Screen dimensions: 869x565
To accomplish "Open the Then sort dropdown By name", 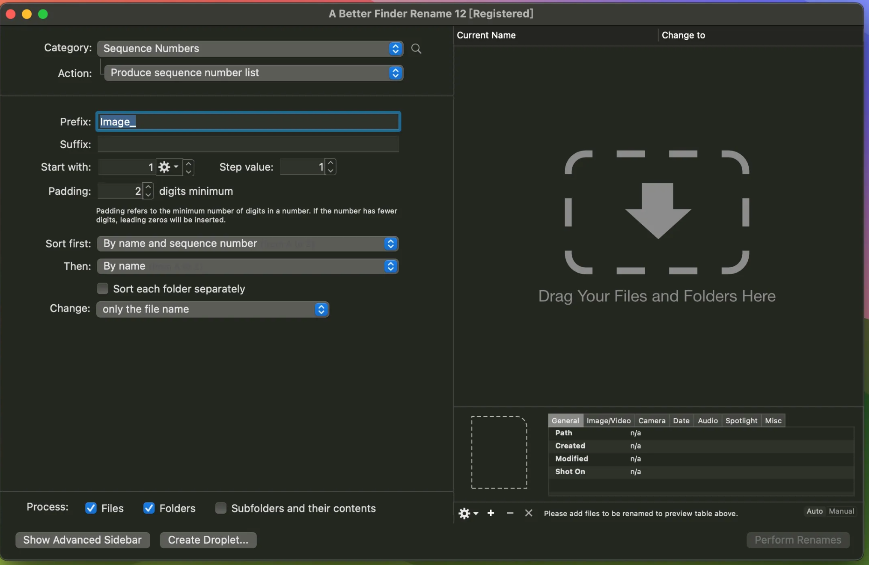I will (247, 266).
